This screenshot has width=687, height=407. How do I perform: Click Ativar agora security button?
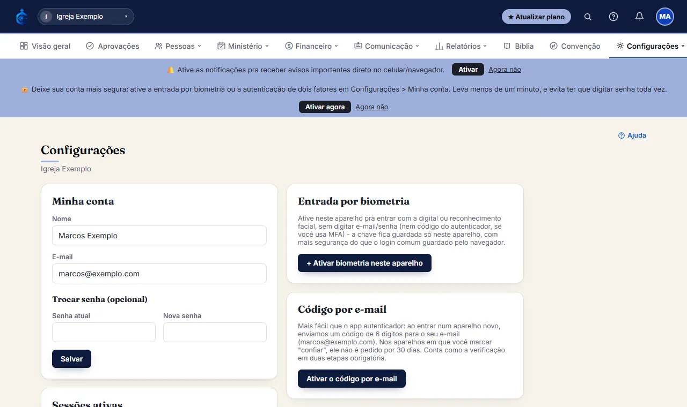pyautogui.click(x=325, y=107)
